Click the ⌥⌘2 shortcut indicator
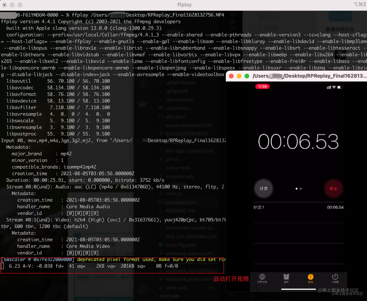This screenshot has width=367, height=301. pyautogui.click(x=360, y=4)
